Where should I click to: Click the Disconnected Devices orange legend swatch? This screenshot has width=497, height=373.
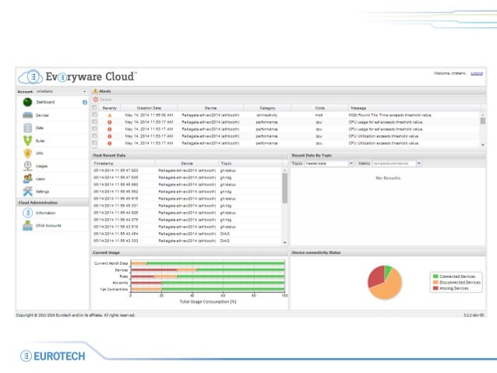click(x=435, y=283)
